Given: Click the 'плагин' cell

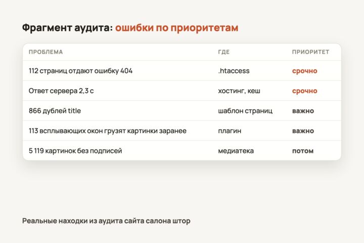Looking at the screenshot, I should pos(230,131).
